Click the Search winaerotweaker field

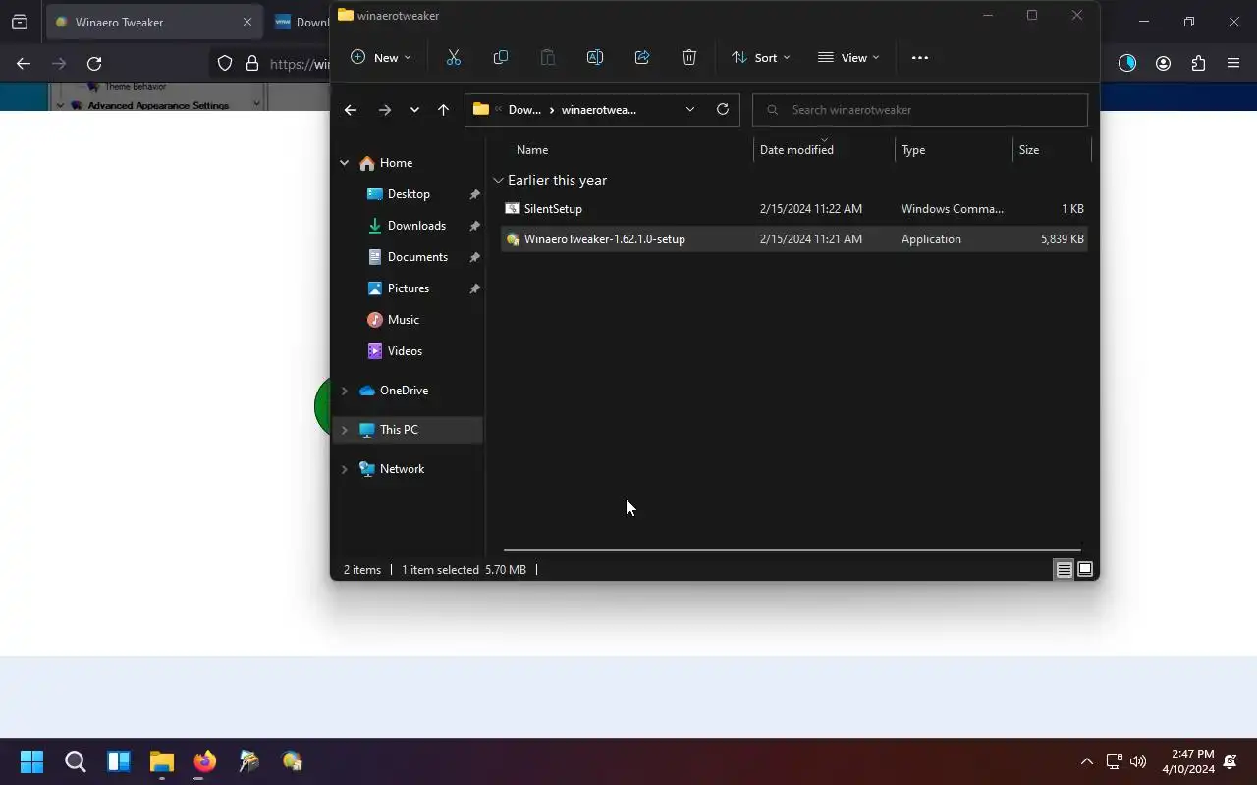pos(920,110)
